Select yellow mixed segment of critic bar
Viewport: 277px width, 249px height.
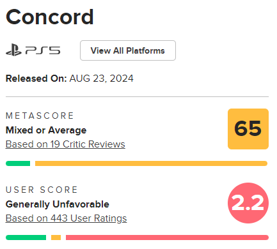click(x=151, y=163)
